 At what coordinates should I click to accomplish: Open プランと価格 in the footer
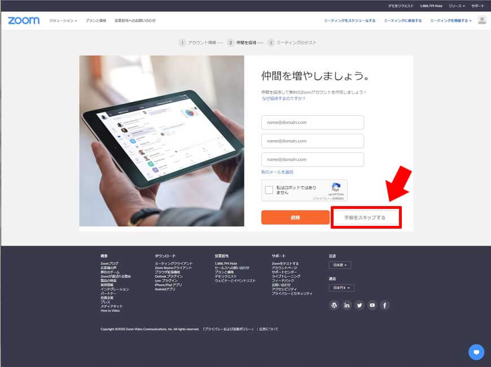224,272
